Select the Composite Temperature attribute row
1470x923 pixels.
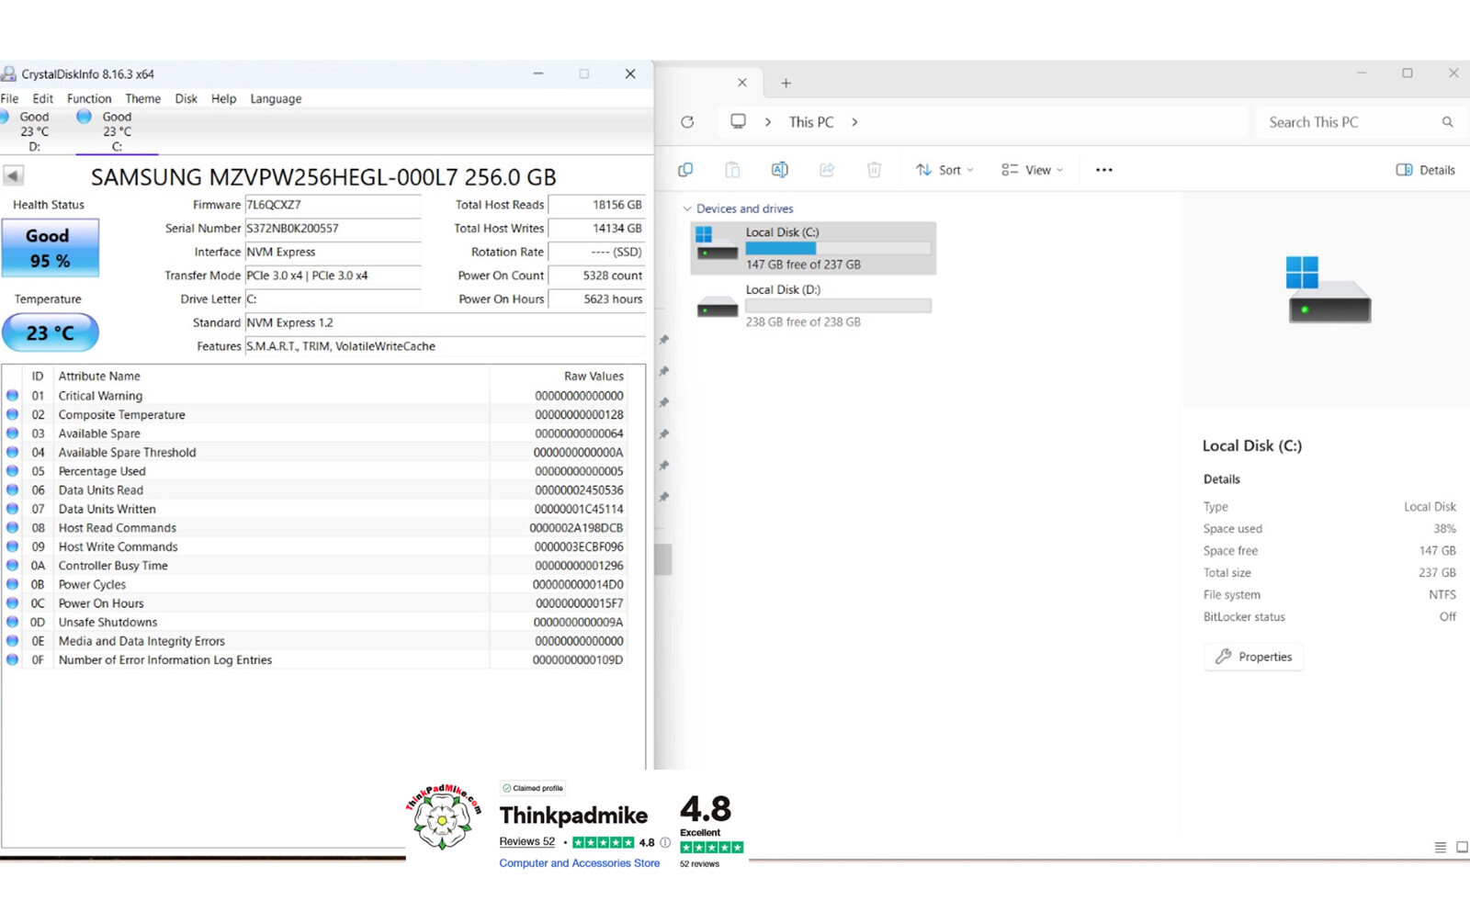click(x=315, y=415)
